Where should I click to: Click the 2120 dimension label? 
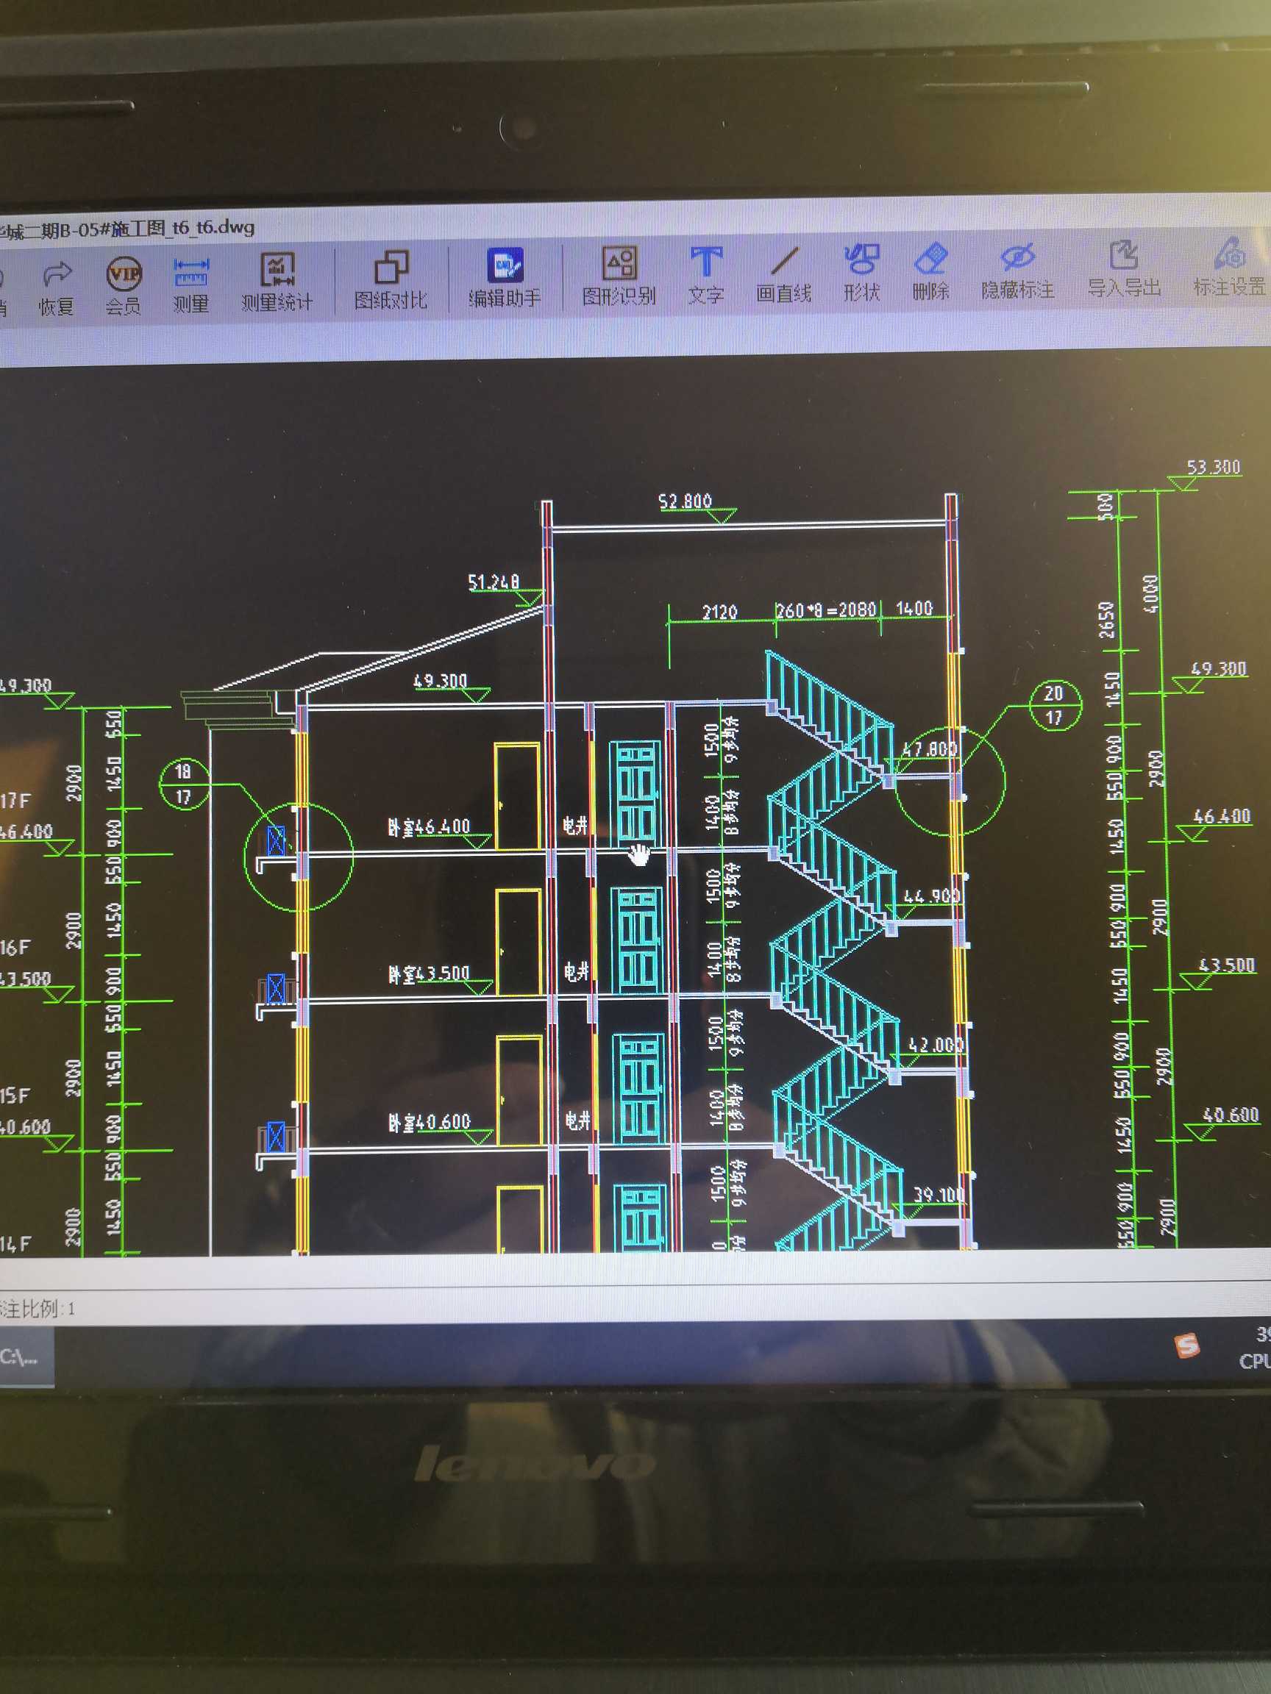coord(720,612)
